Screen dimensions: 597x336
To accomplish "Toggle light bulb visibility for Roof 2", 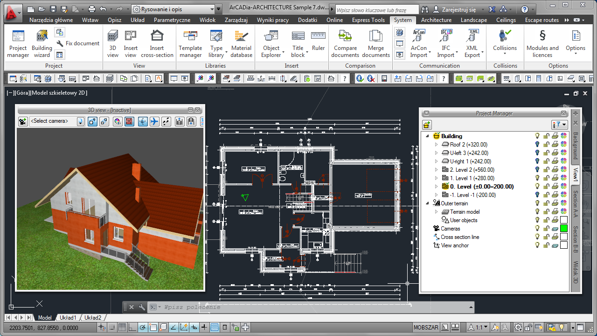I will click(x=537, y=145).
